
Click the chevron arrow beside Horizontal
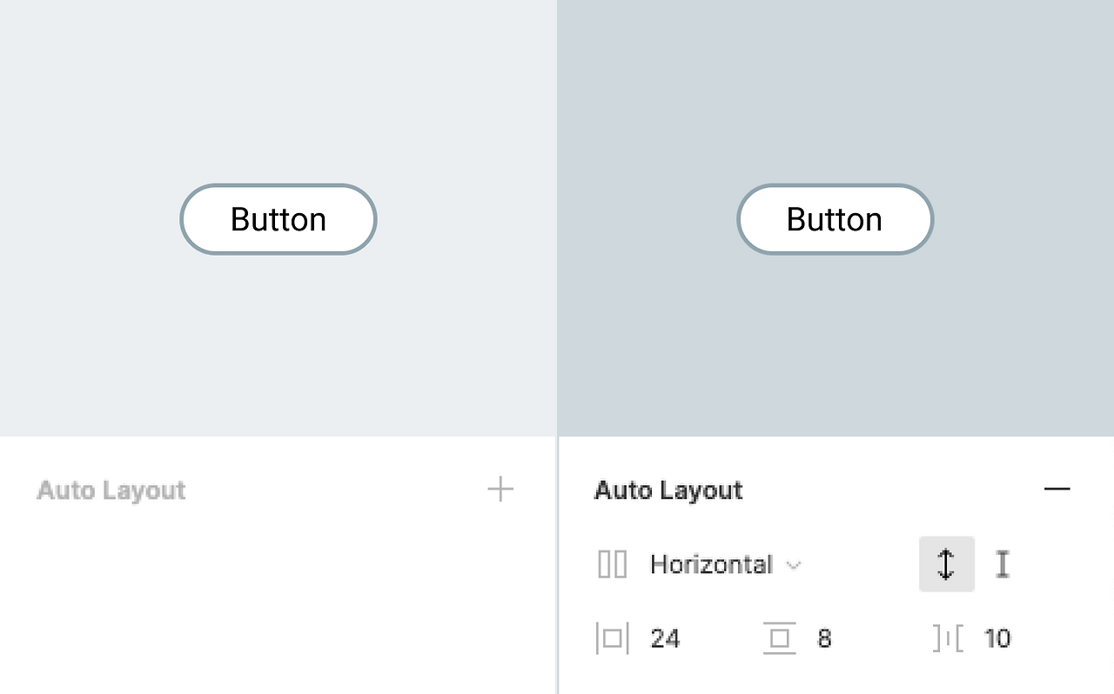coord(793,565)
